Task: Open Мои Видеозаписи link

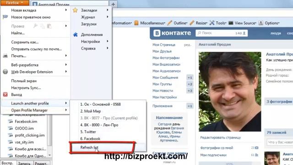Action: click(x=166, y=64)
